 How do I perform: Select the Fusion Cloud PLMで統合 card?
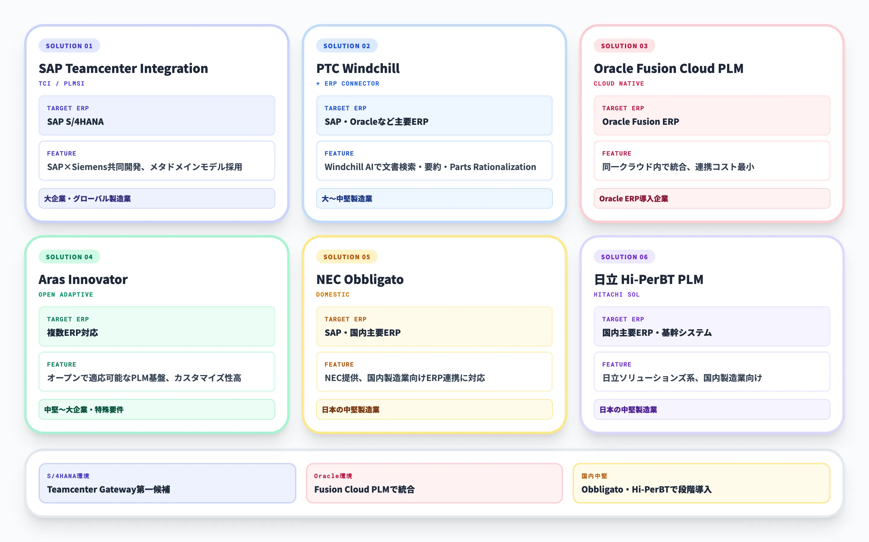click(x=434, y=483)
